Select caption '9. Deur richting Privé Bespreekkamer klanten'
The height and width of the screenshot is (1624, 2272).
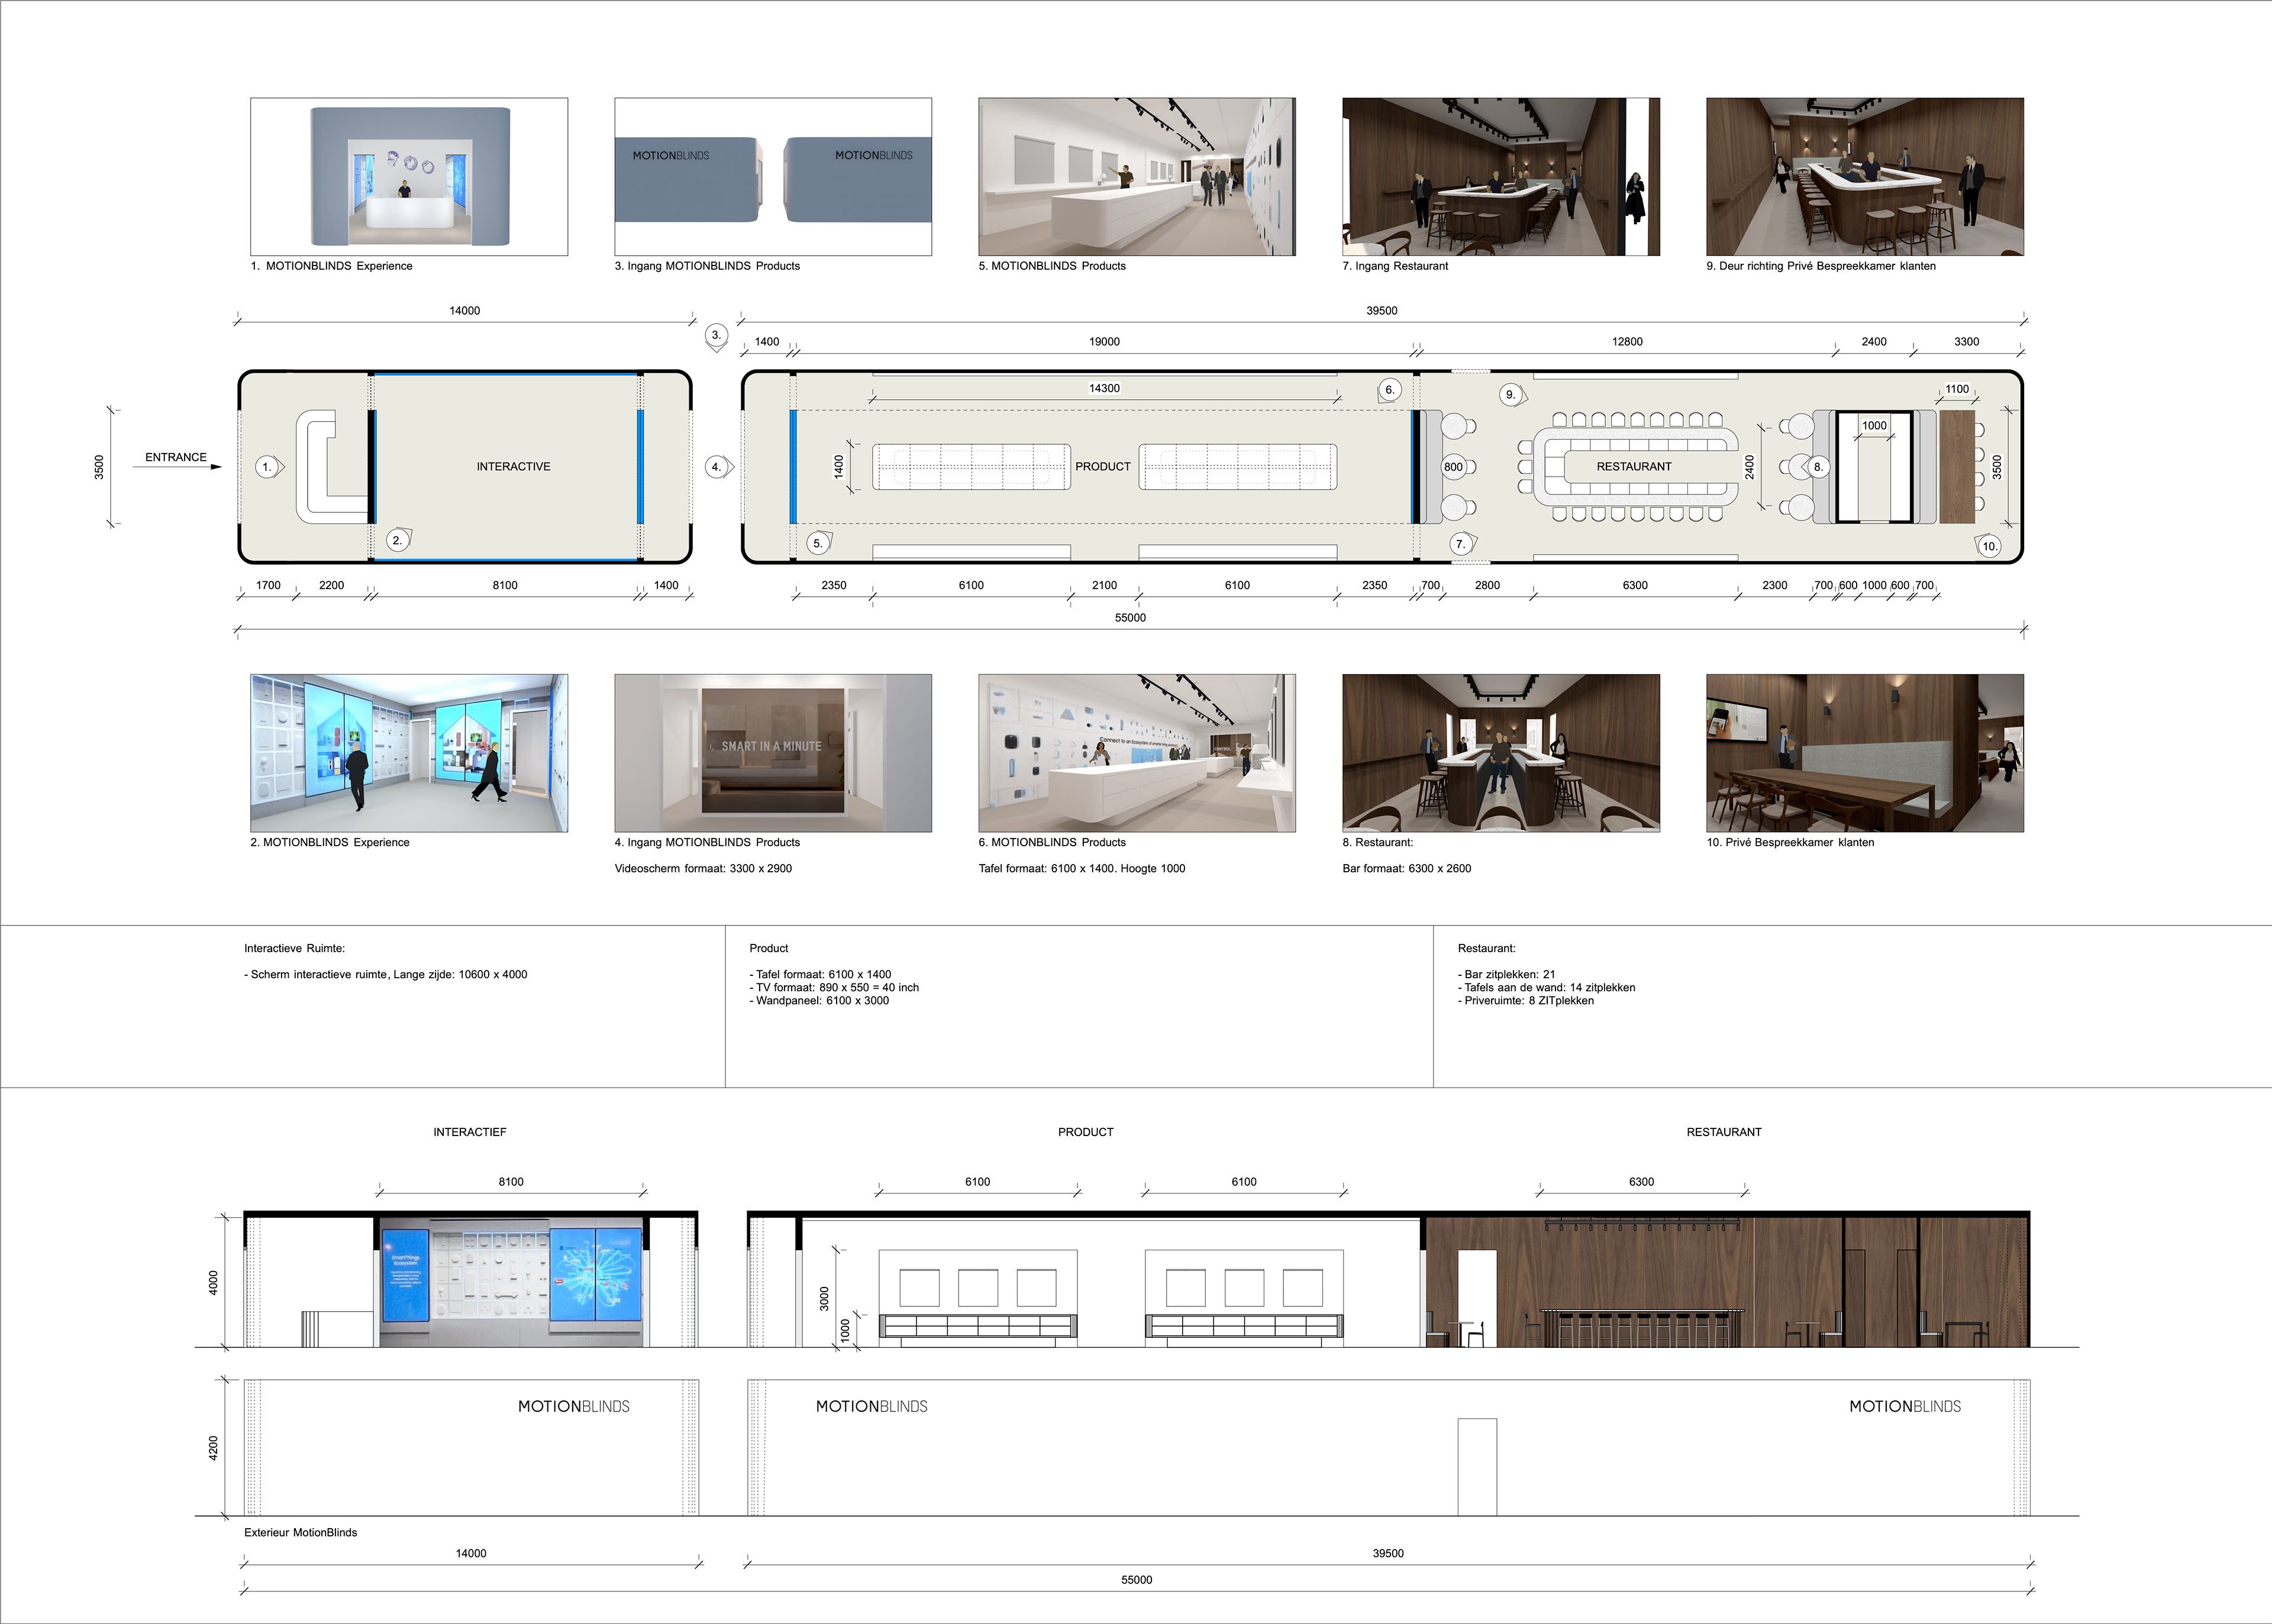point(1821,266)
